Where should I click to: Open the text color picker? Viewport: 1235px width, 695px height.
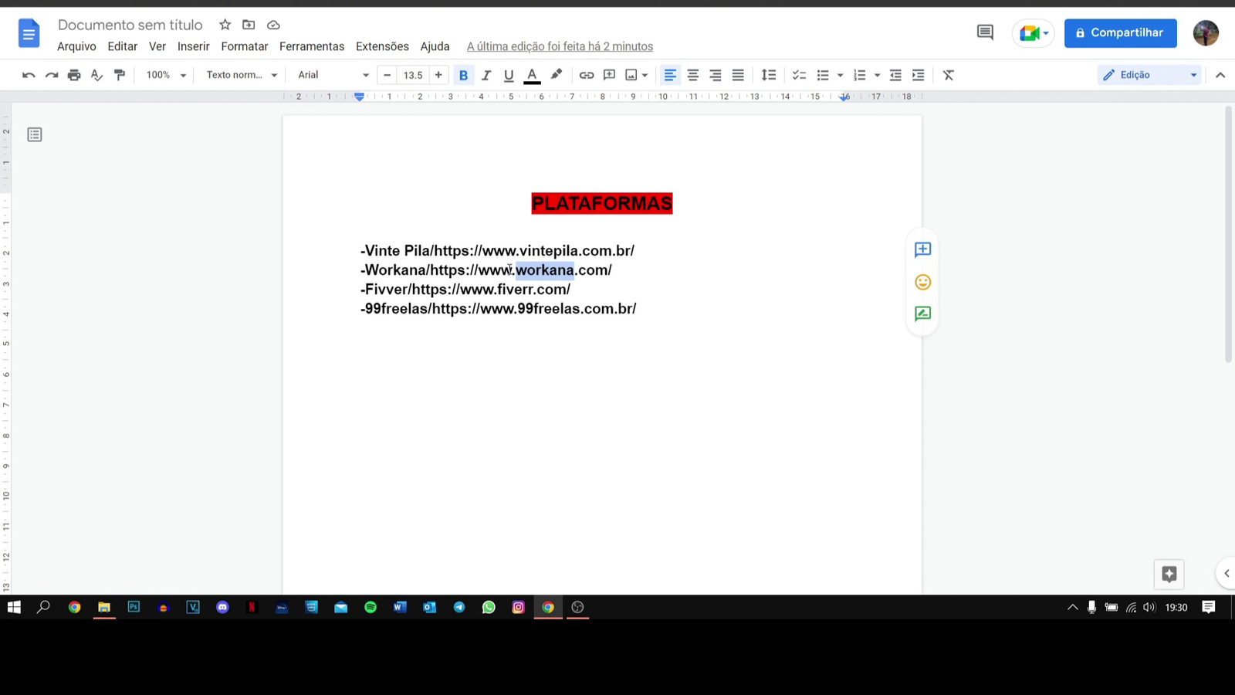click(532, 75)
